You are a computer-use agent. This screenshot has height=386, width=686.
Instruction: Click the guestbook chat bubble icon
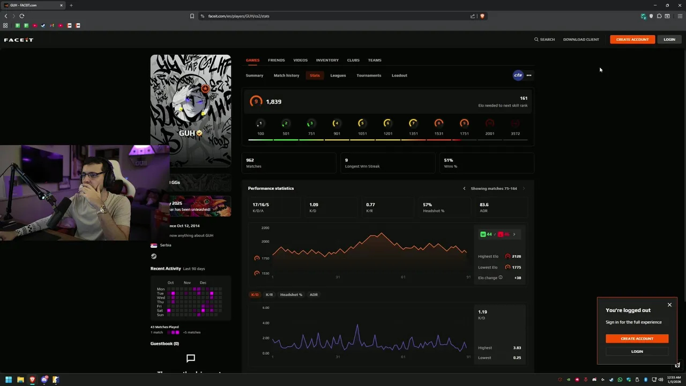[x=190, y=358]
